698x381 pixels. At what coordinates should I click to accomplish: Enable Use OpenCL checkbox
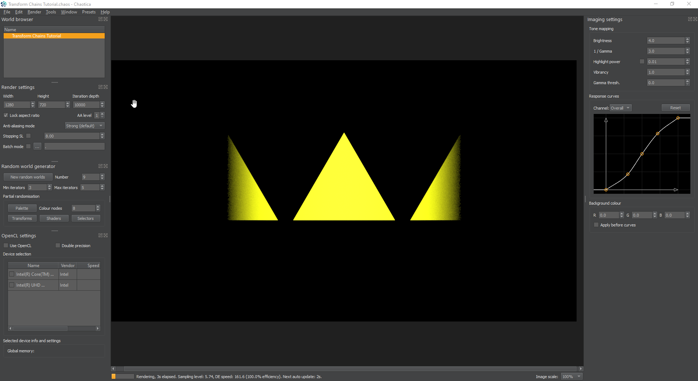tap(6, 246)
